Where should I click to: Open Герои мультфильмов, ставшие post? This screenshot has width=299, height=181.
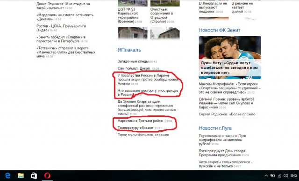click(x=143, y=134)
